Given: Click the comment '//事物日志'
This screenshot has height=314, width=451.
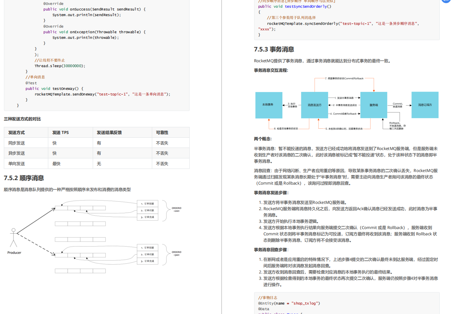Looking at the screenshot, I should [x=268, y=298].
